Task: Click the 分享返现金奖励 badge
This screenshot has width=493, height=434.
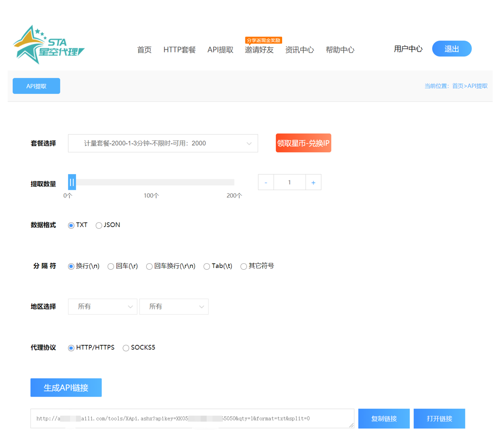Action: pyautogui.click(x=264, y=40)
